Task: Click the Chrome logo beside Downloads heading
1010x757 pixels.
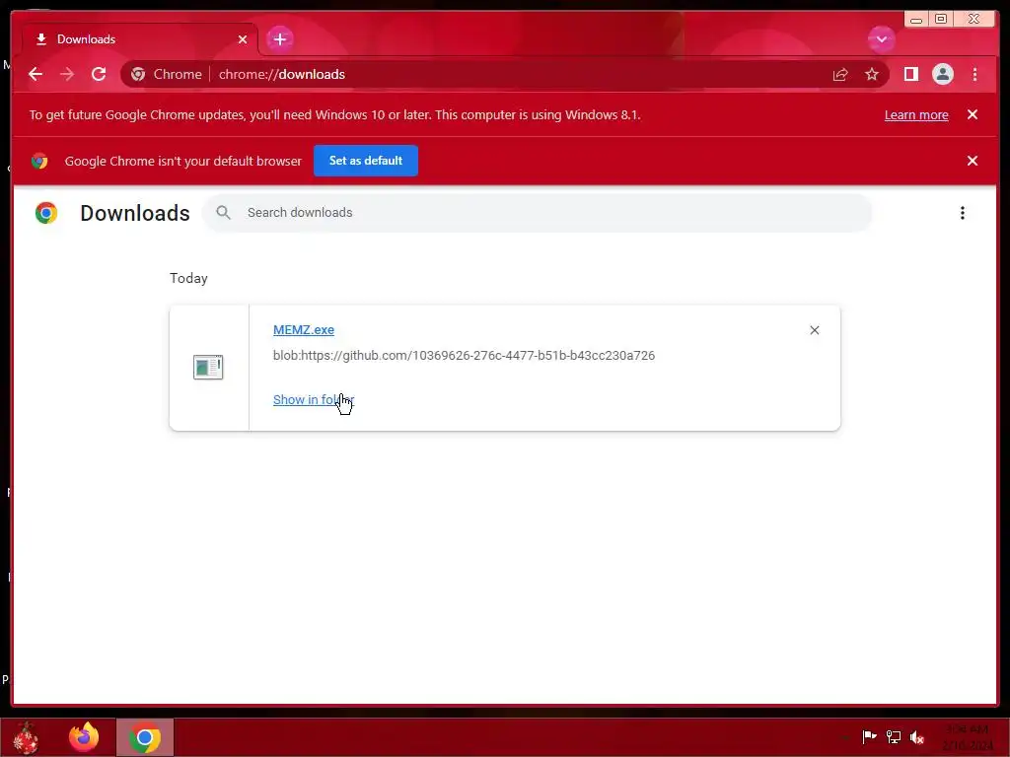Action: pyautogui.click(x=46, y=213)
